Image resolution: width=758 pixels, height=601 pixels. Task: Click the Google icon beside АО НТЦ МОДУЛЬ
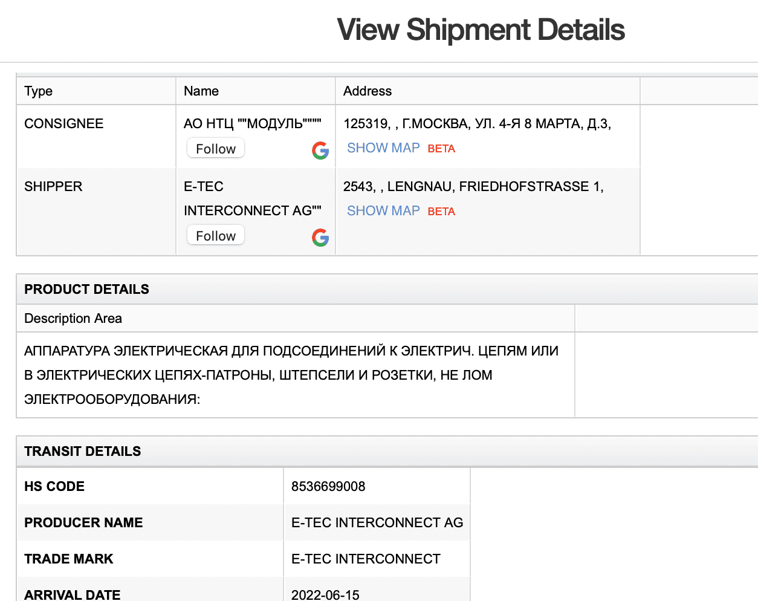coord(320,151)
